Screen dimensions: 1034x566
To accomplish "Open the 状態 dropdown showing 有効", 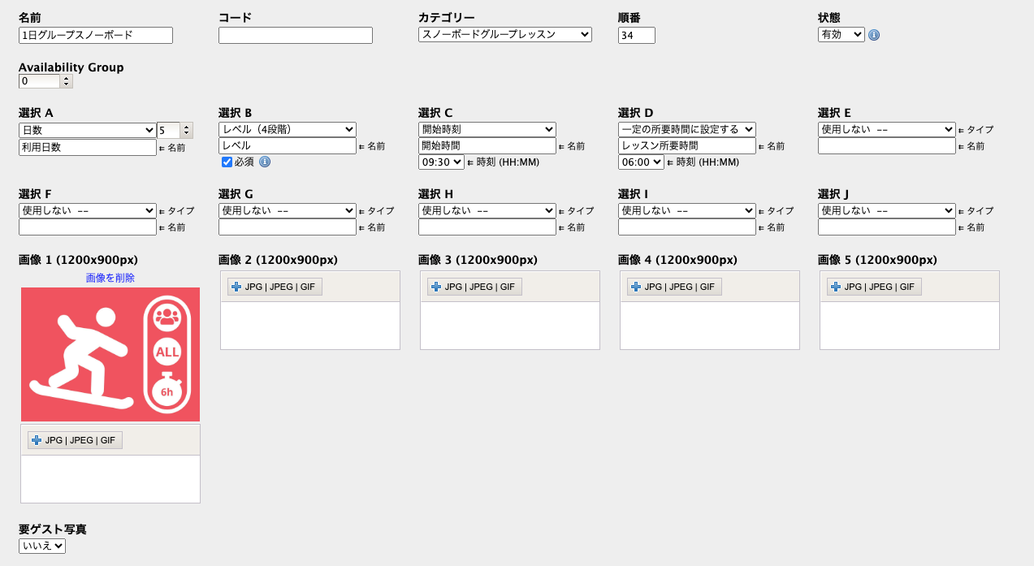I will tap(841, 34).
